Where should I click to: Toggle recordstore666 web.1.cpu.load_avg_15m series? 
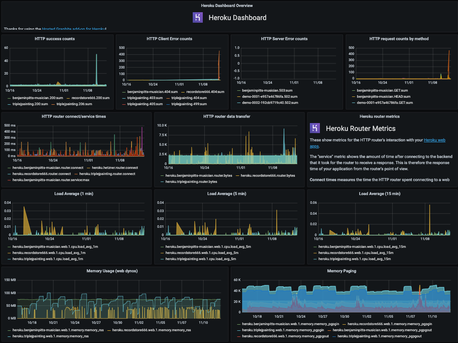click(356, 253)
